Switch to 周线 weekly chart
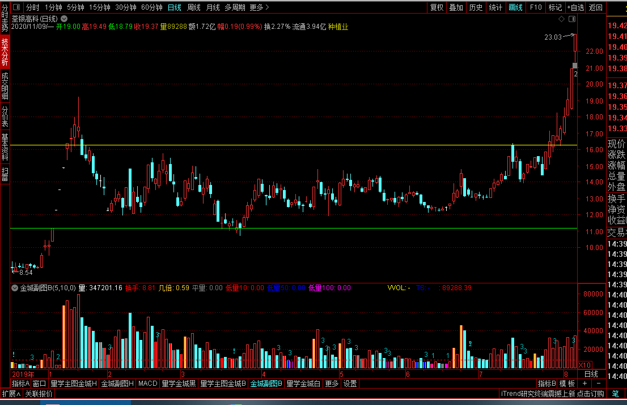Viewport: 627px width, 405px height. pos(194,7)
